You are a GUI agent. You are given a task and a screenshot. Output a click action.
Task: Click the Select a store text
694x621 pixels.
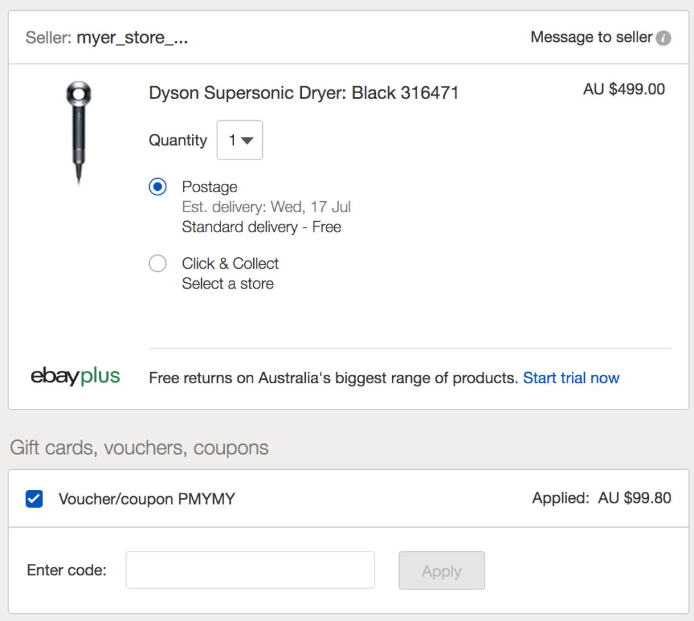(227, 283)
